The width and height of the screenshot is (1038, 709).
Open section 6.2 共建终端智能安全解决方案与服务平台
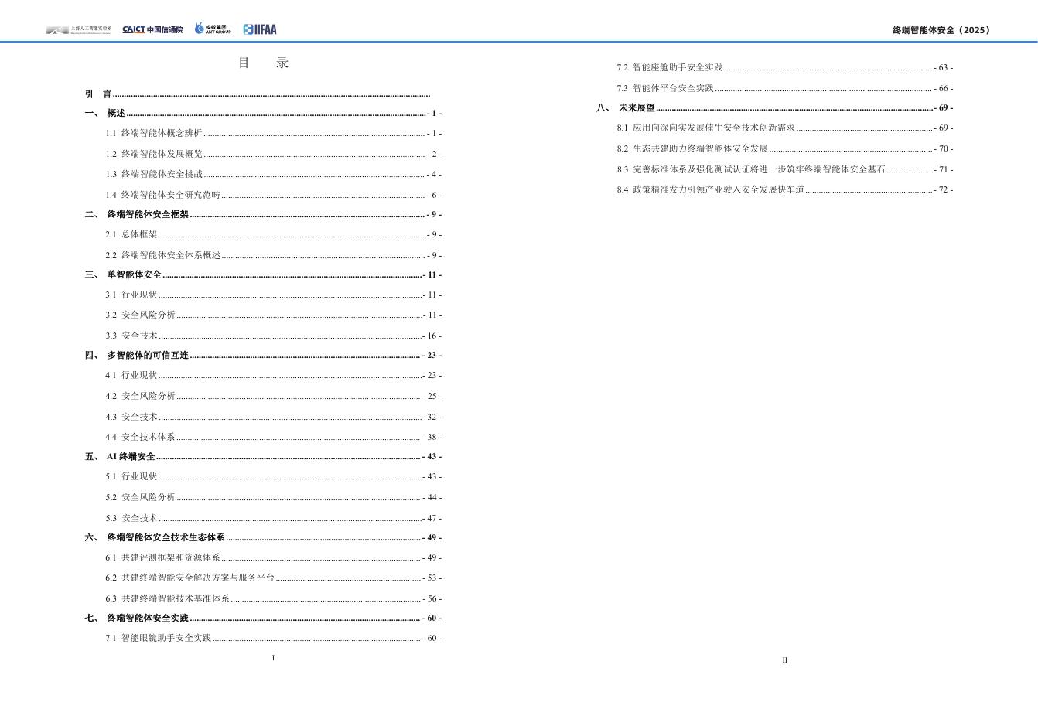[x=274, y=578]
